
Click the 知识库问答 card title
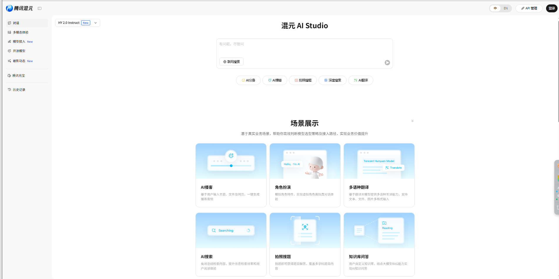(359, 257)
